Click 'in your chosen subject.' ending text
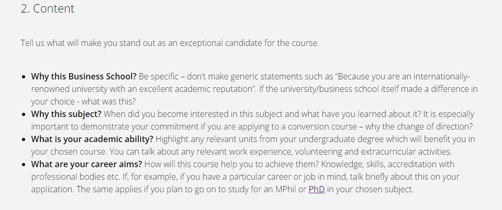 [x=370, y=189]
